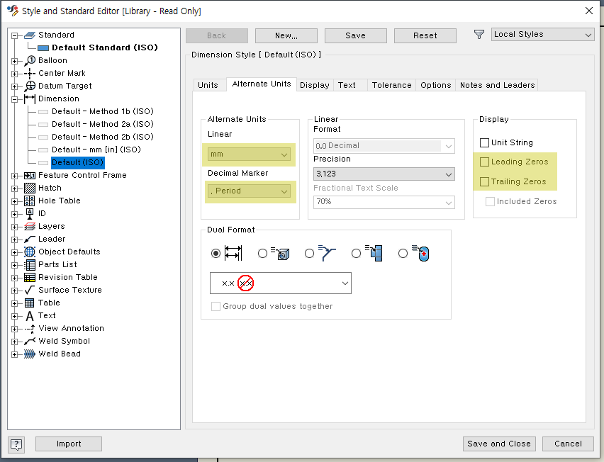
Task: Select the dimension-line dual format radio
Action: [x=216, y=254]
